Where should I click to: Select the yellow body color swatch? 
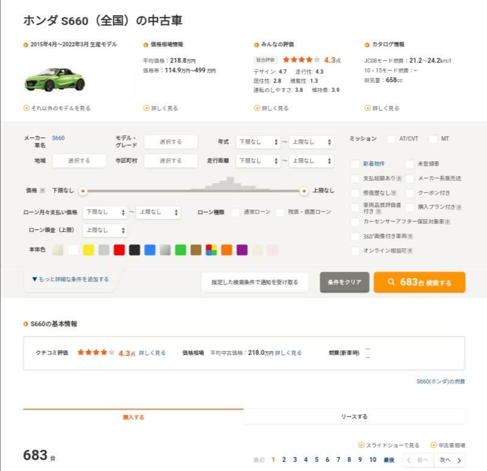[88, 250]
